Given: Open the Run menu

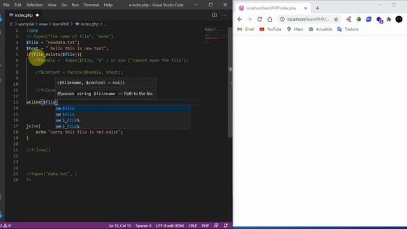Looking at the screenshot, I should 75,5.
